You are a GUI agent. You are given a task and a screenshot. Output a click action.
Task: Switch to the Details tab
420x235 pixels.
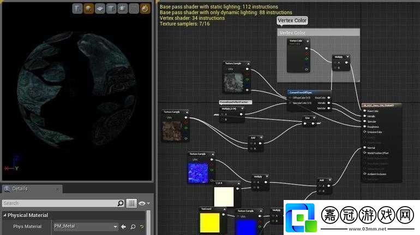(32, 189)
